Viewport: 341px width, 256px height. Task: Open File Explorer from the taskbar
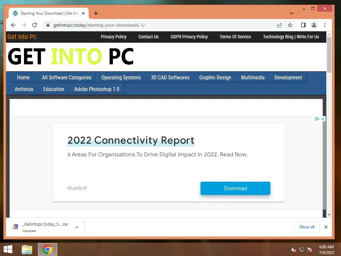pos(27,250)
